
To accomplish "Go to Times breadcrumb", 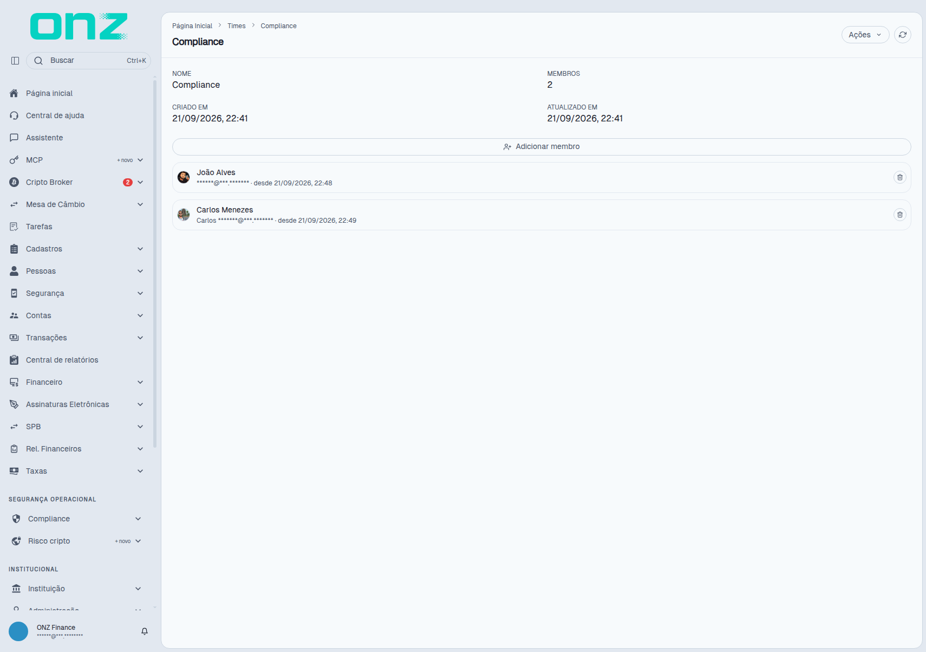I will tap(236, 26).
